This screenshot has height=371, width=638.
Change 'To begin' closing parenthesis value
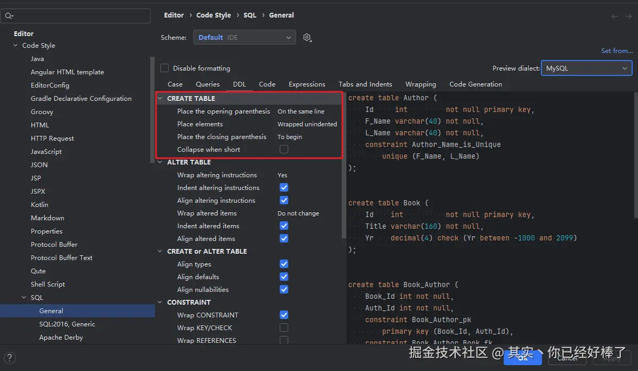(x=290, y=137)
